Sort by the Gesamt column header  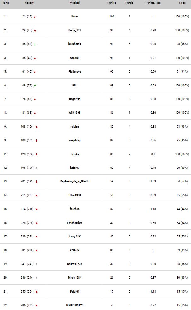click(x=30, y=3)
